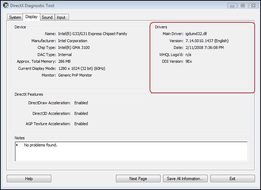The image size is (261, 190).
Task: Click DAC type value 'Internal'
Action: [65, 55]
